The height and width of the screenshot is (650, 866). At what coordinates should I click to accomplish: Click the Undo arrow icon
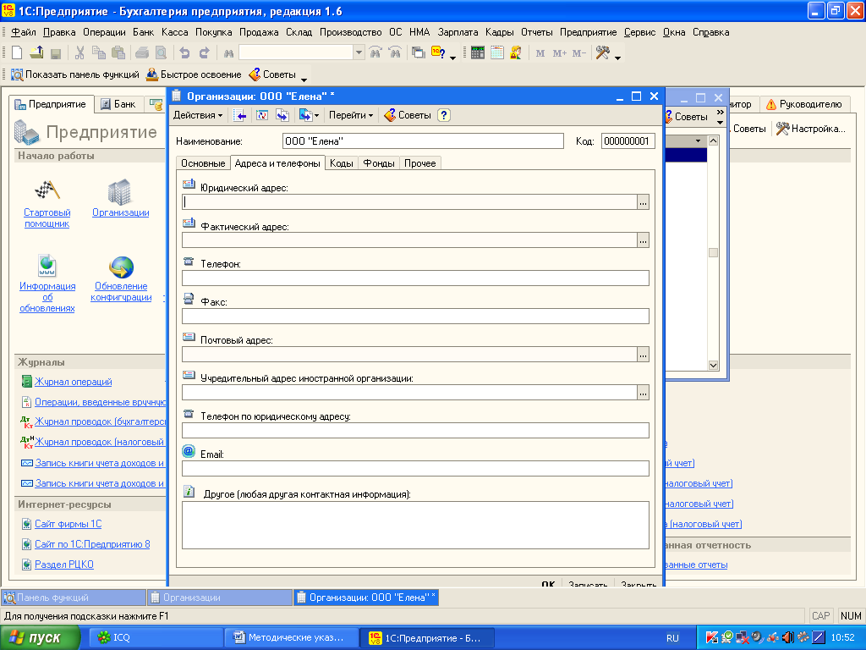coord(184,53)
